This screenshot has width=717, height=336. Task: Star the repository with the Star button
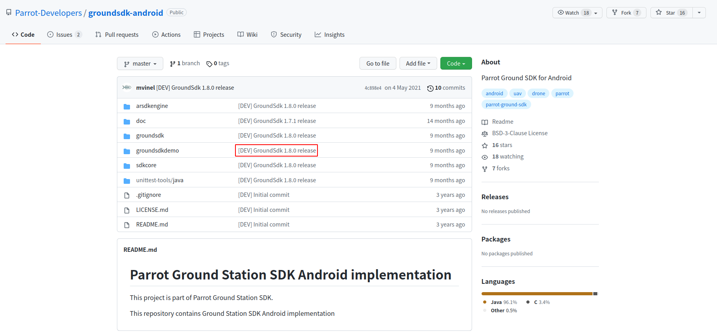671,13
